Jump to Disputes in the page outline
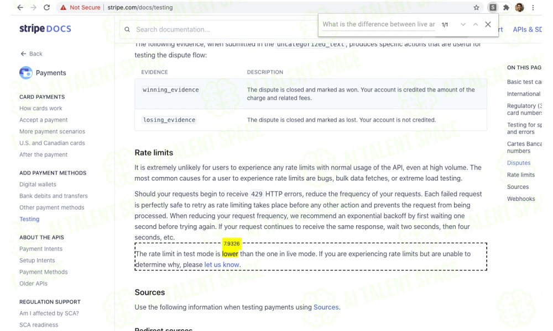Viewport: 553px width, 331px height. tap(519, 163)
